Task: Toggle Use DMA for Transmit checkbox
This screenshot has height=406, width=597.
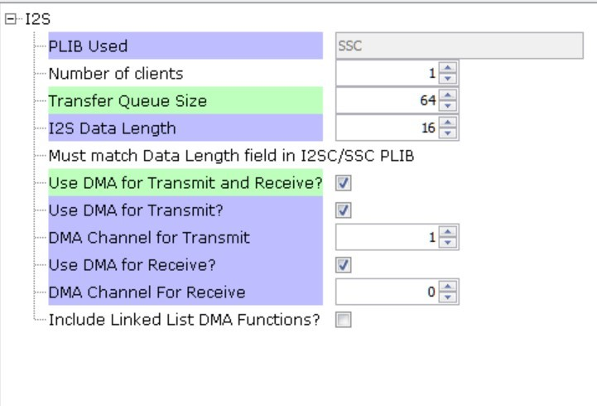Action: point(343,210)
